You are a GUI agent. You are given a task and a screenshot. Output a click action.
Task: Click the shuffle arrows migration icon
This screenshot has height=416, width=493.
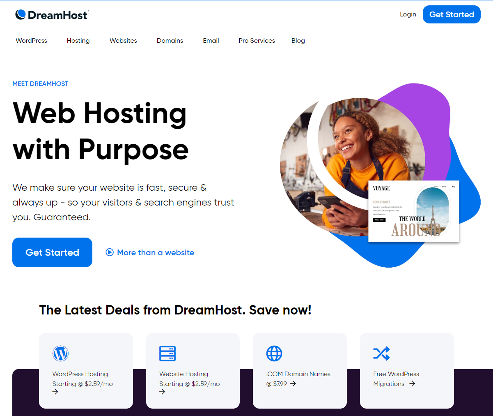click(381, 354)
